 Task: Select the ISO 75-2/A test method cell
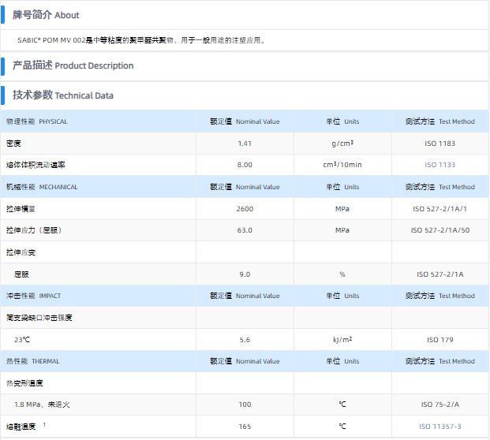click(x=440, y=405)
